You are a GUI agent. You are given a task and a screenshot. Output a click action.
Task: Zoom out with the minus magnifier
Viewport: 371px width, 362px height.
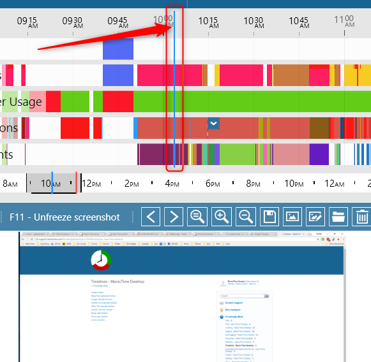[246, 217]
